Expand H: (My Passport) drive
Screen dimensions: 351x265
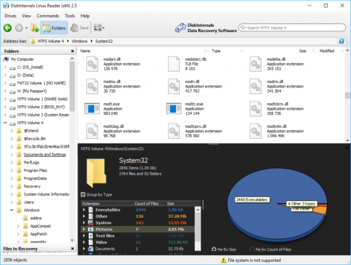5,91
